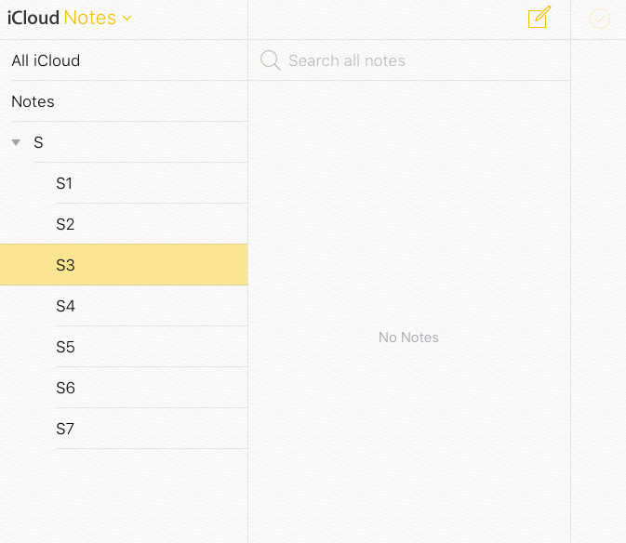Viewport: 626px width, 543px height.
Task: Open the iCloud Notes app switcher chevron
Action: 127,19
